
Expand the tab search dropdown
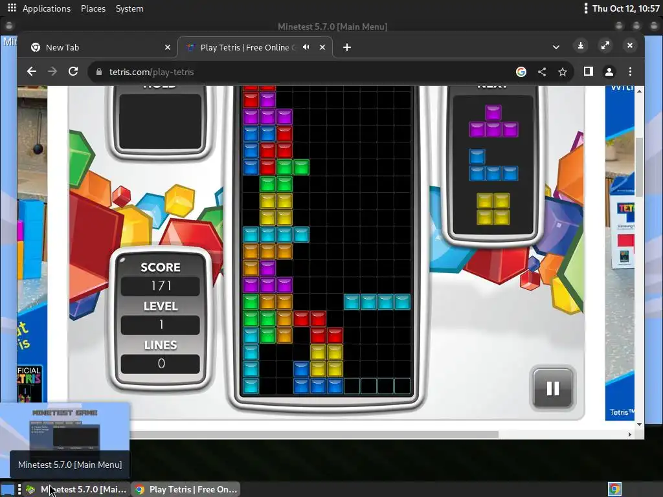556,47
